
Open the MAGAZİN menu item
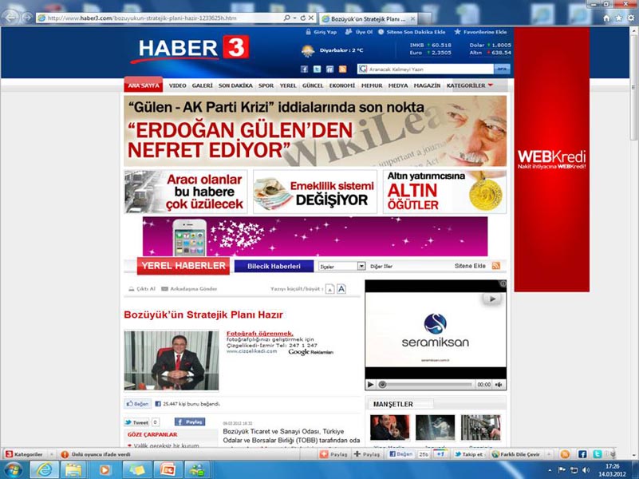[427, 85]
